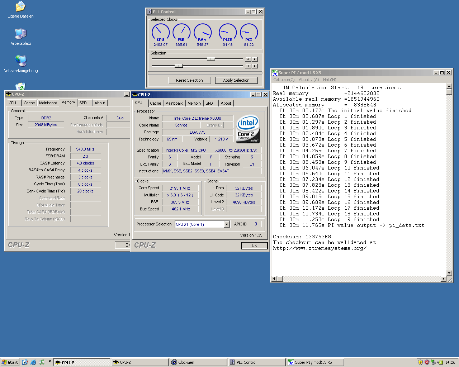The width and height of the screenshot is (459, 367).
Task: Click upper slider right arrow button
Action: [255, 59]
